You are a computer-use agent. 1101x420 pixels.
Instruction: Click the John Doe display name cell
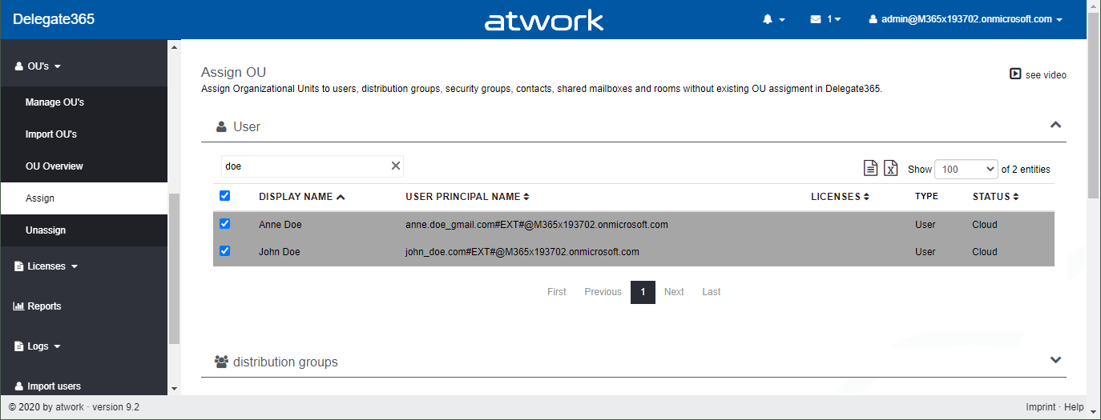279,252
